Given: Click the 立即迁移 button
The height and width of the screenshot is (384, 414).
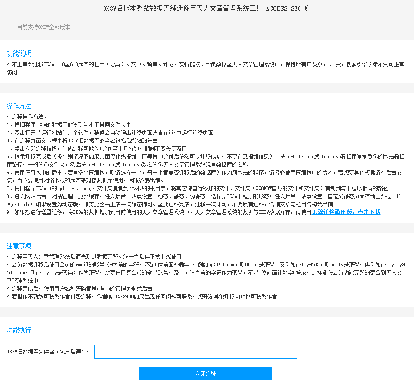Looking at the screenshot, I should tap(205, 373).
